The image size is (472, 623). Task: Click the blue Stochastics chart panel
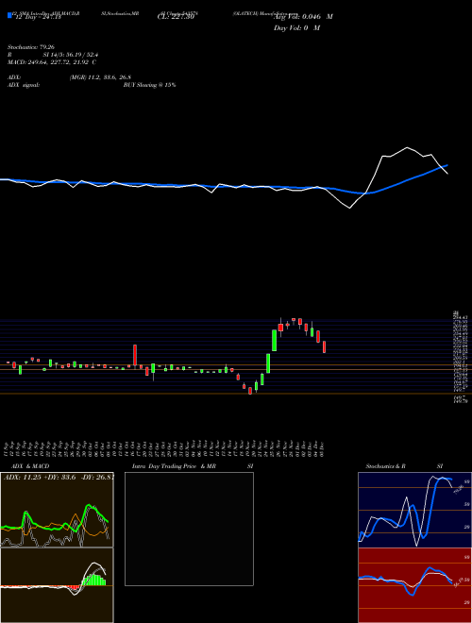pos(414,510)
